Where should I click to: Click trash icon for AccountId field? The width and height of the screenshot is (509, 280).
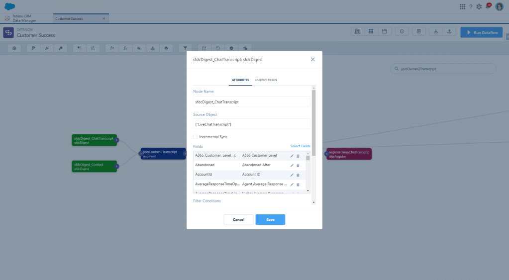tap(298, 175)
